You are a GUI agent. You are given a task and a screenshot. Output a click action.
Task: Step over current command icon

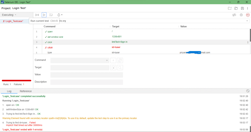pyautogui.click(x=51, y=15)
